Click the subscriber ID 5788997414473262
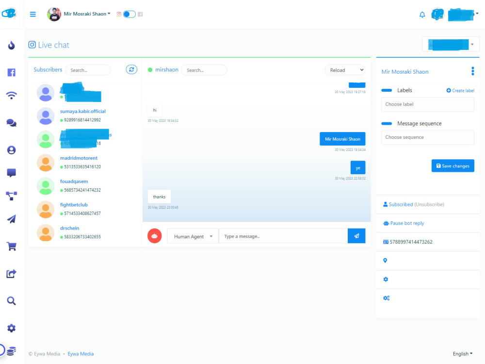 tap(411, 242)
